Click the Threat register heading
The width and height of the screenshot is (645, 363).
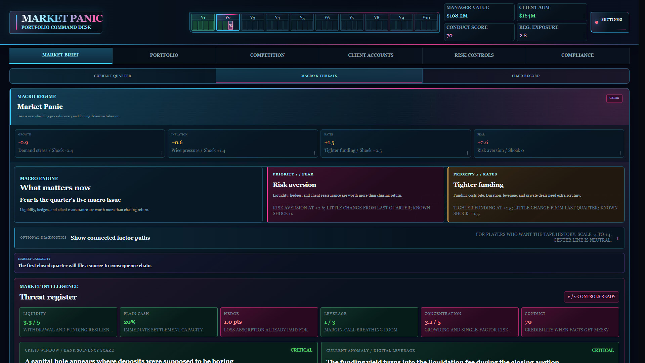[48, 297]
